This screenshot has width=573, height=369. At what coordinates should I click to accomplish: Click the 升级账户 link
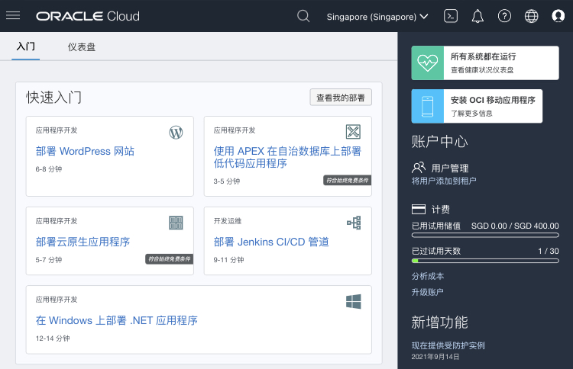click(x=427, y=292)
